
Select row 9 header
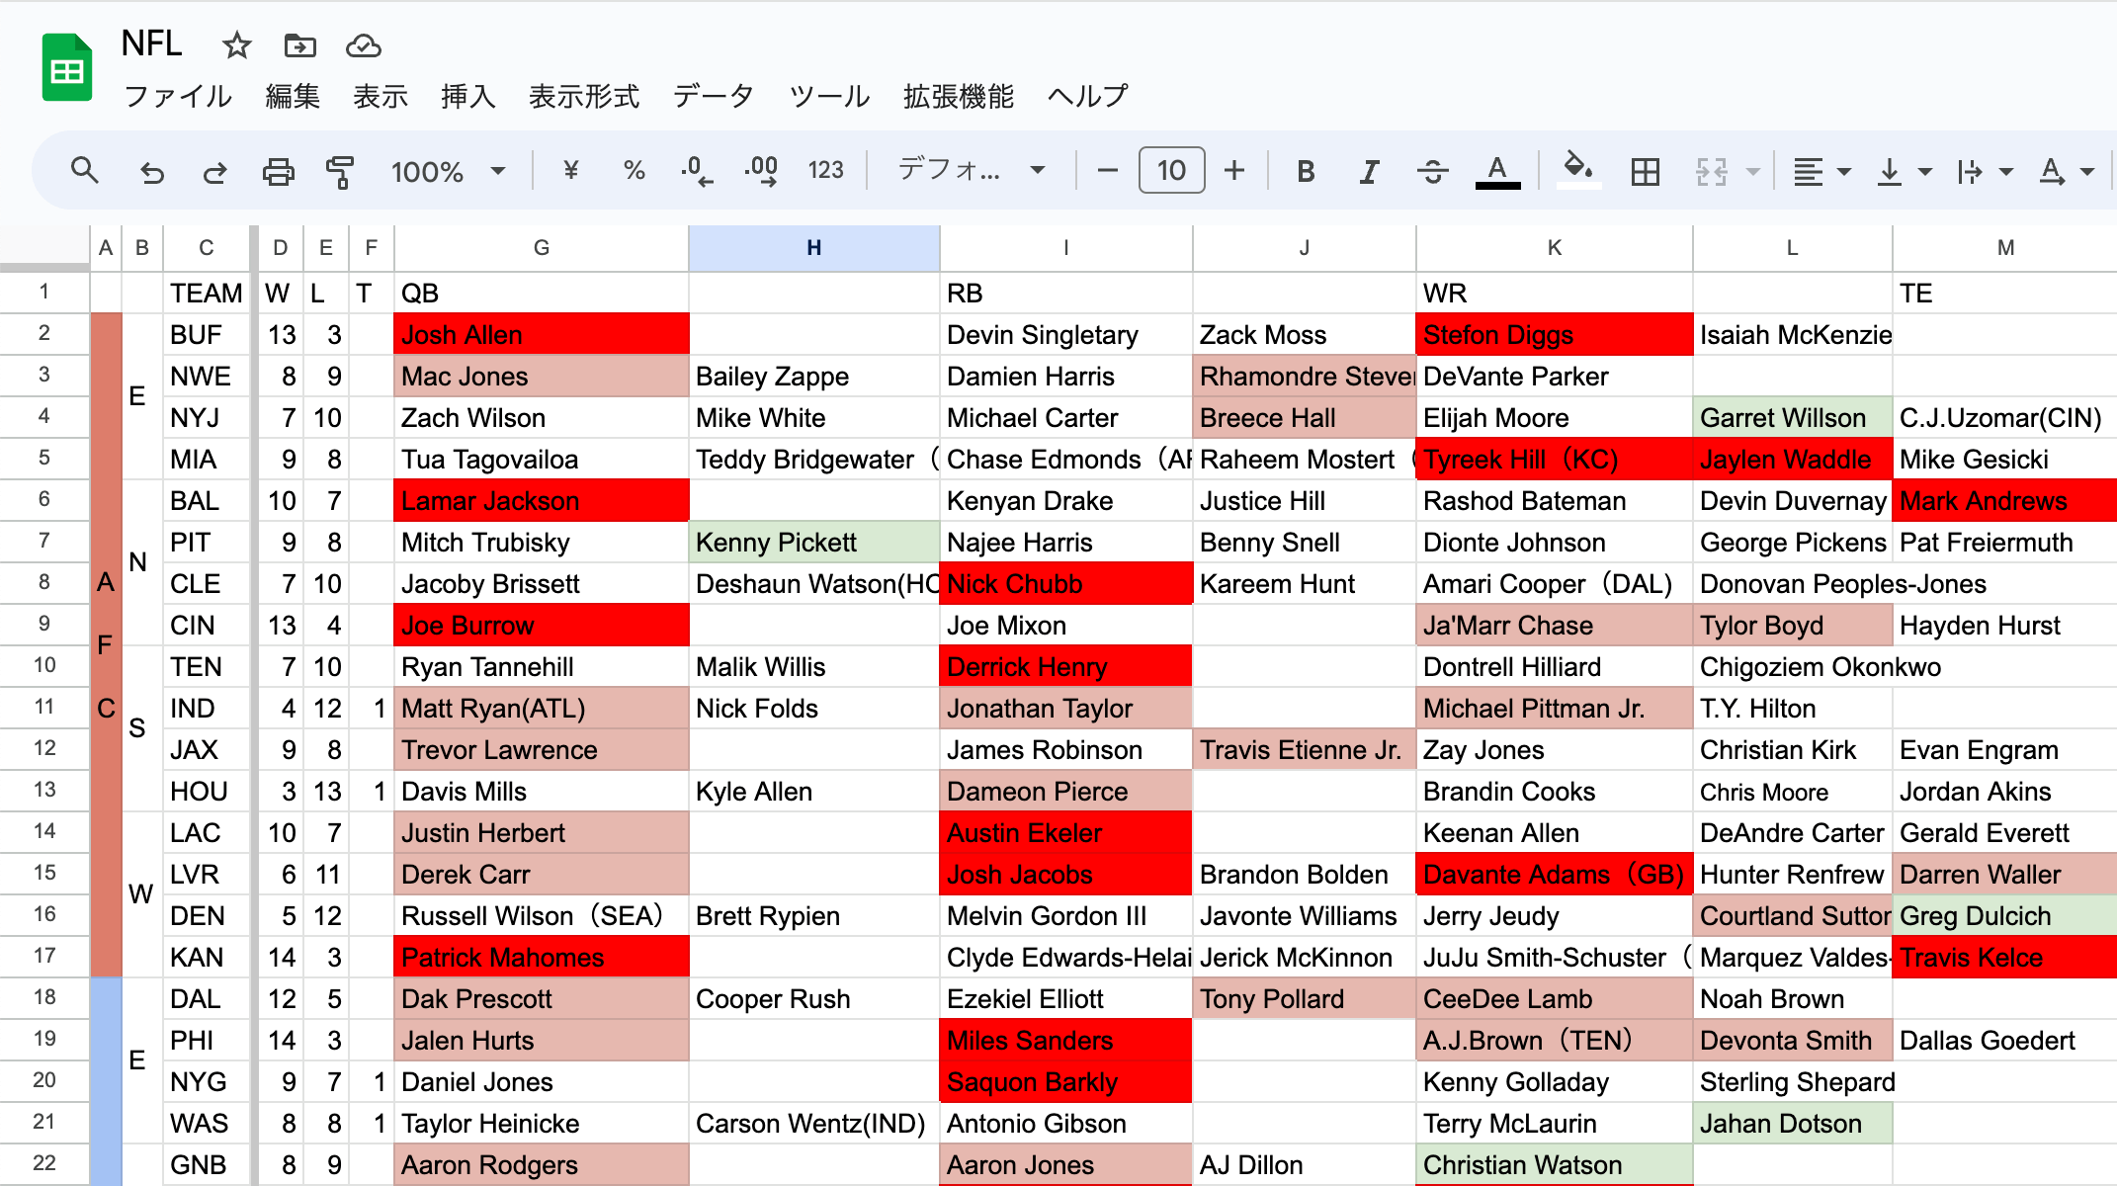(x=44, y=625)
